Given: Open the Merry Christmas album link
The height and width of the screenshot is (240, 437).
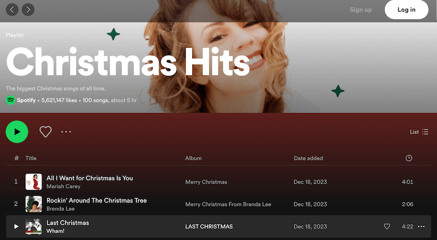Looking at the screenshot, I should 206,182.
